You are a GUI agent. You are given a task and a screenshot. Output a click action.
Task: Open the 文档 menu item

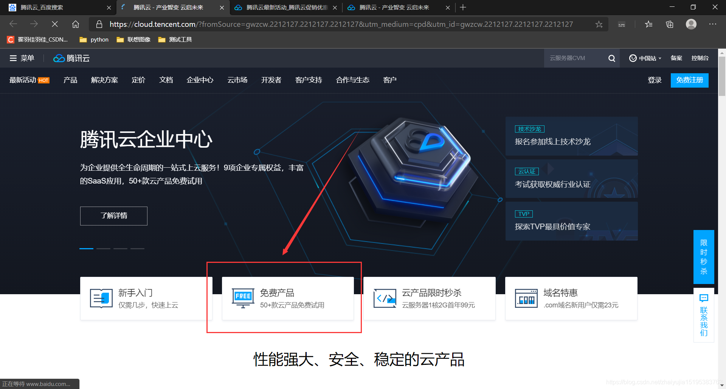[166, 80]
